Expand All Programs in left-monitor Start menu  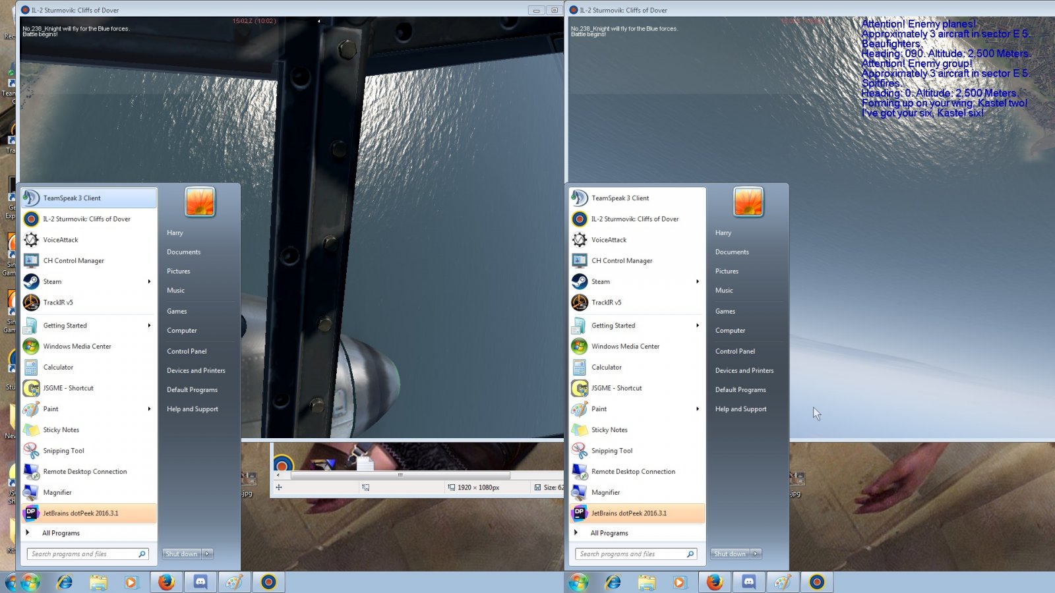(89, 533)
